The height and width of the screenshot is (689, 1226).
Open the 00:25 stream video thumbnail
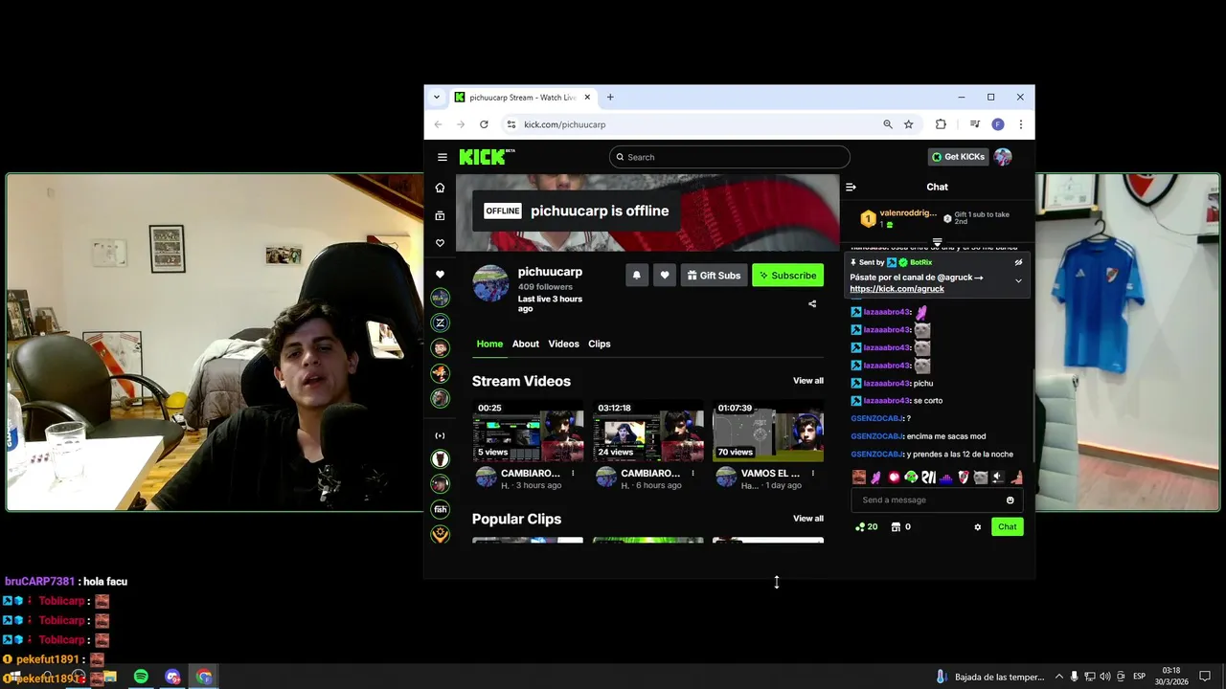(528, 431)
